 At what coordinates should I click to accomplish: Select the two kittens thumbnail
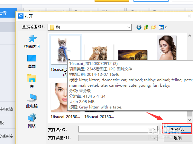point(99,52)
